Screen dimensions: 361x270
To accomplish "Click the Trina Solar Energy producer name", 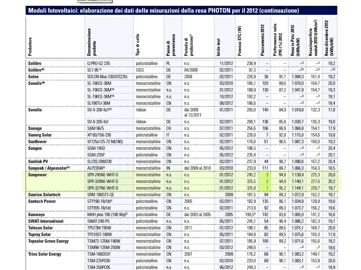I will pyautogui.click(x=45, y=254).
